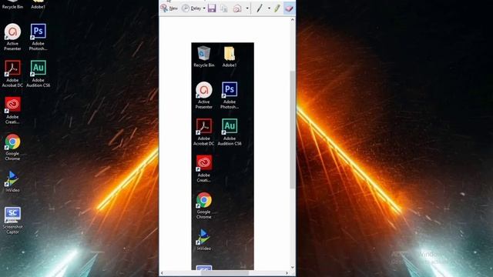Click the Send Snip envelope icon
Viewport: 493px width, 277px height.
point(237,8)
